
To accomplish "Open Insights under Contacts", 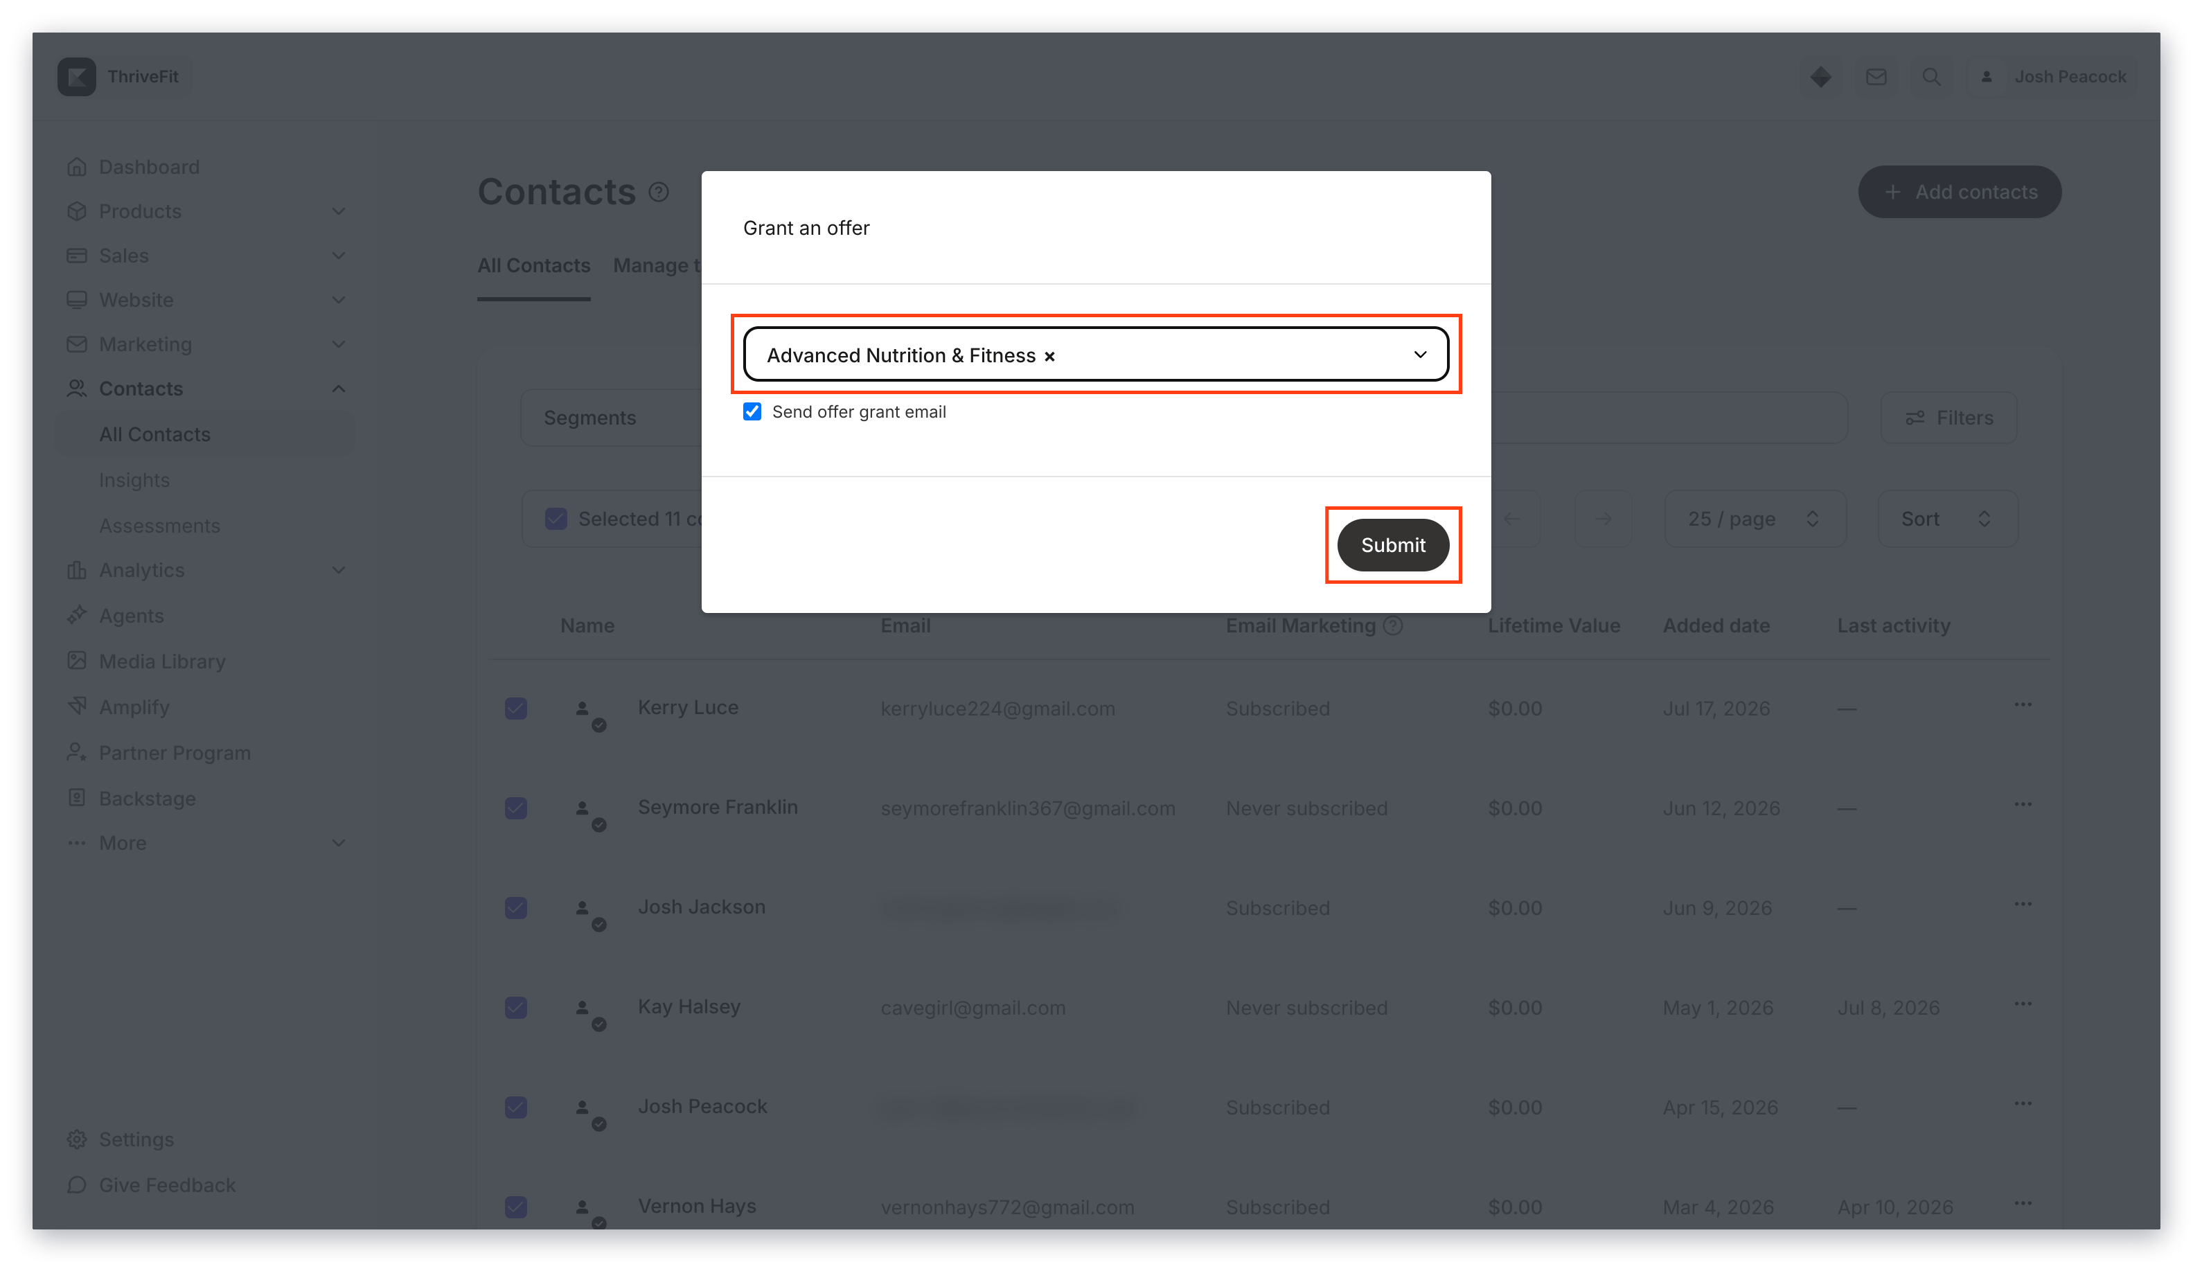I will pos(134,479).
